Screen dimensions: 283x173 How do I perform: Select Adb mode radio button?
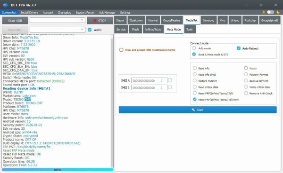point(194,48)
